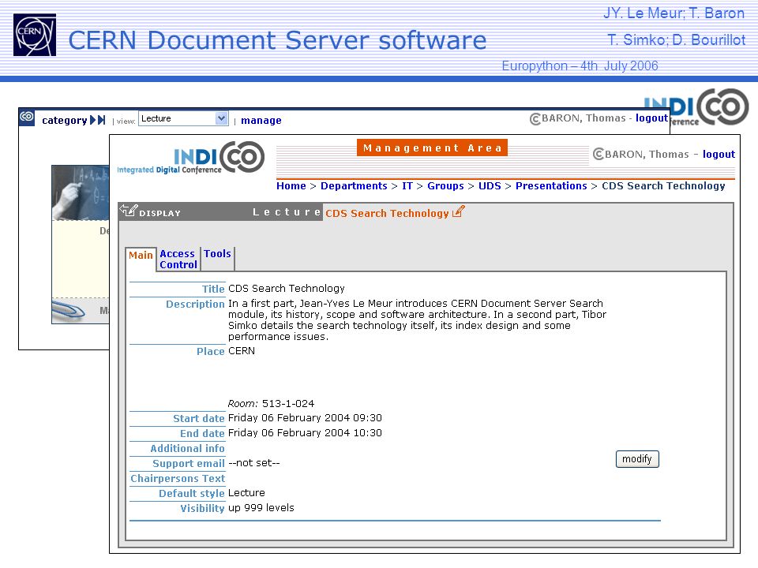Switch to the Access Control tab
The image size is (758, 568).
178,259
